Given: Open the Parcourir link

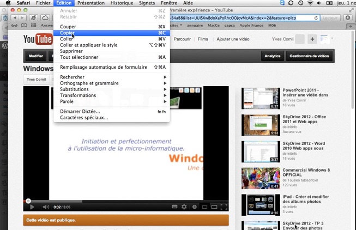Looking at the screenshot, I should click(x=182, y=39).
